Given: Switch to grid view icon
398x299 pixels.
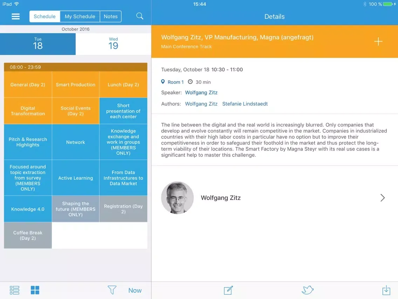Looking at the screenshot, I should tap(35, 290).
